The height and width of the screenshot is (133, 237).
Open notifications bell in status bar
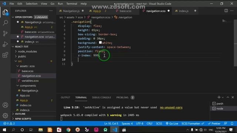232,123
